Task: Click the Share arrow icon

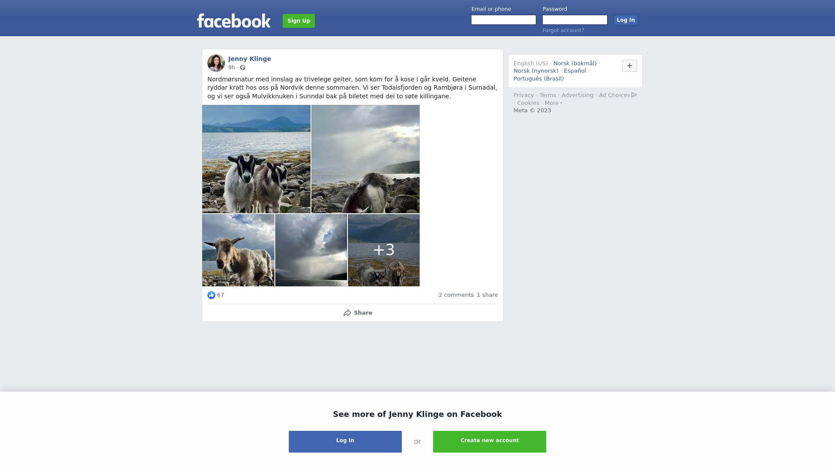Action: pos(347,313)
